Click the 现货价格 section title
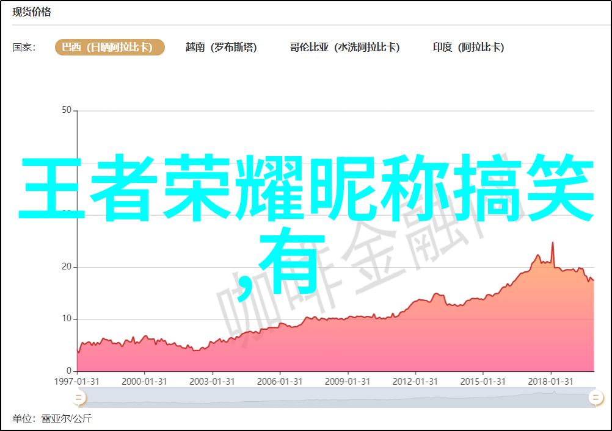The width and height of the screenshot is (612, 431). click(x=32, y=12)
